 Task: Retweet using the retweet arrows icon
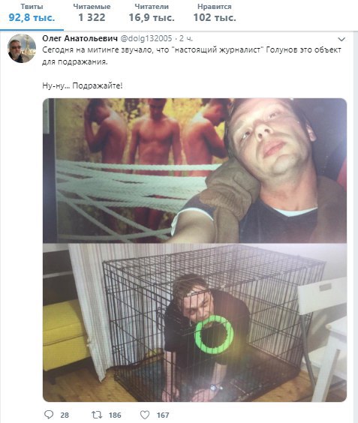click(x=97, y=415)
